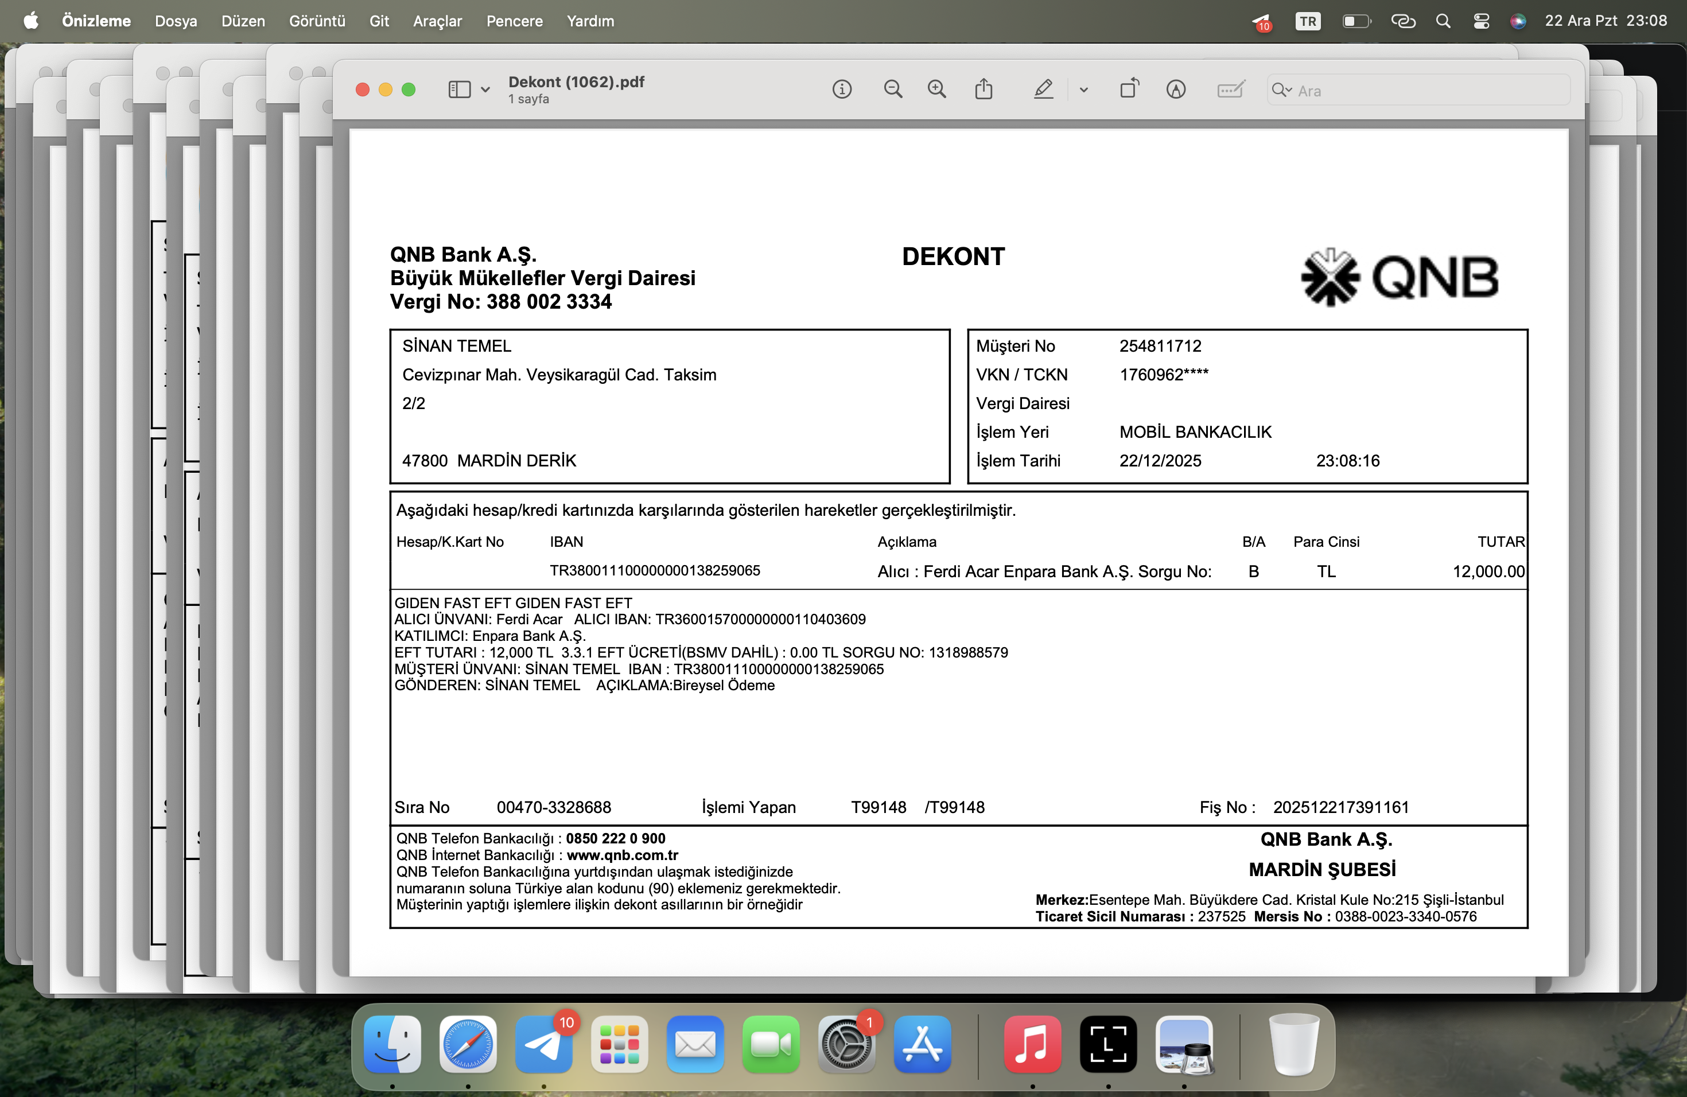Open the Görüntü menu
Viewport: 1687px width, 1097px height.
[x=317, y=21]
